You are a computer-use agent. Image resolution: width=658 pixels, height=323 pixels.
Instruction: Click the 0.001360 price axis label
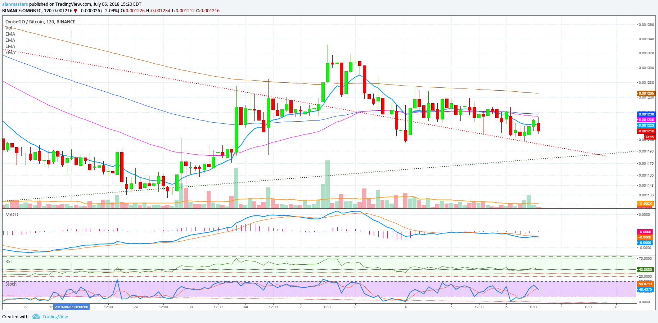pyautogui.click(x=646, y=25)
